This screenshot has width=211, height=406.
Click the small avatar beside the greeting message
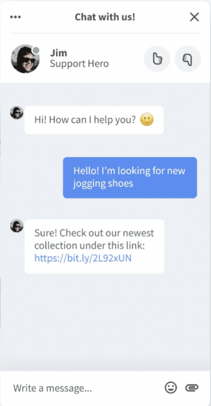point(17,113)
